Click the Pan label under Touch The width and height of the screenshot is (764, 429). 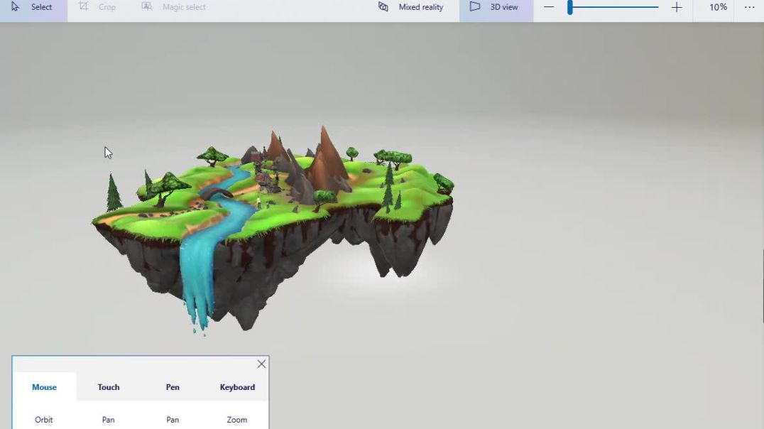pos(108,420)
